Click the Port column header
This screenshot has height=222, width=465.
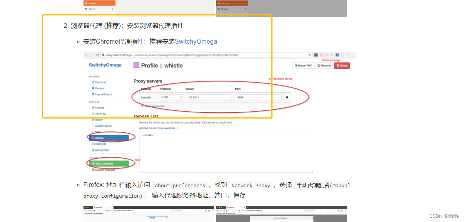pos(238,89)
